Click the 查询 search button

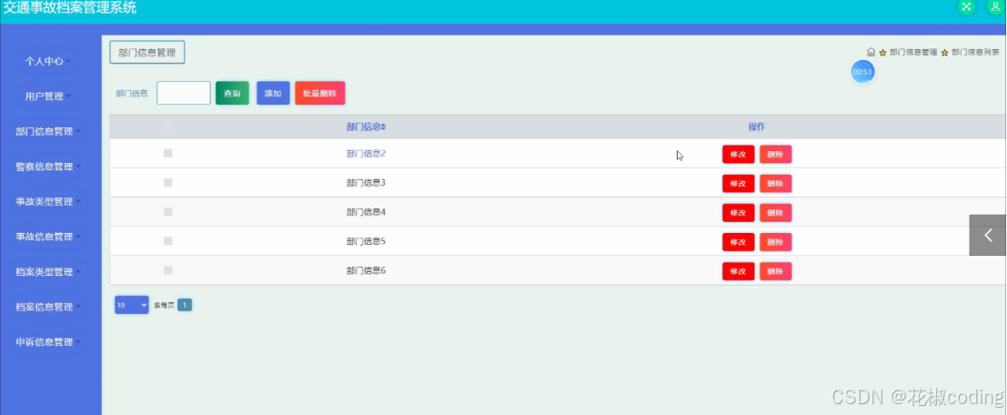pos(233,93)
